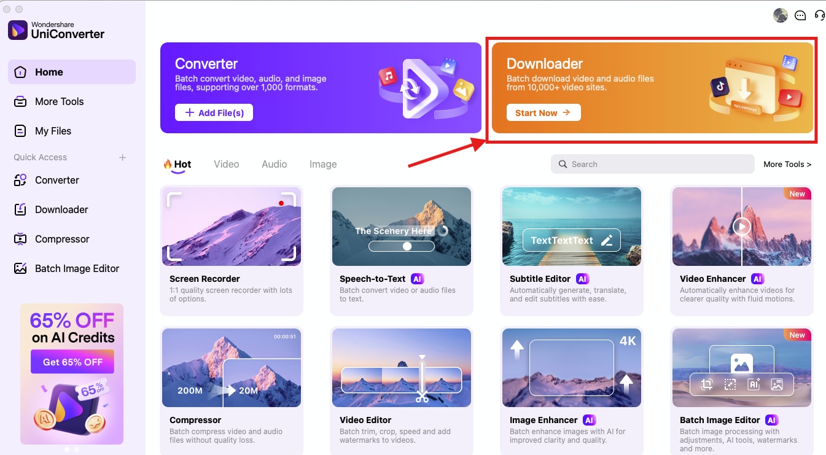Click the Downloader icon in Quick Access
Image resolution: width=826 pixels, height=455 pixels.
[x=20, y=209]
